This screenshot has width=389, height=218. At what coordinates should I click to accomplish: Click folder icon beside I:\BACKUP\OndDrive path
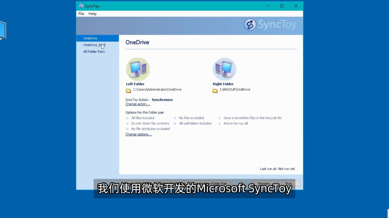coord(215,91)
